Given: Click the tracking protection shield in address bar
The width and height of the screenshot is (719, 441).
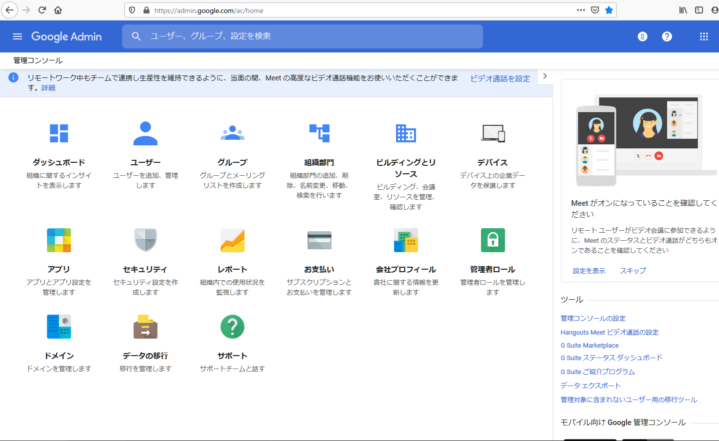Looking at the screenshot, I should [132, 10].
